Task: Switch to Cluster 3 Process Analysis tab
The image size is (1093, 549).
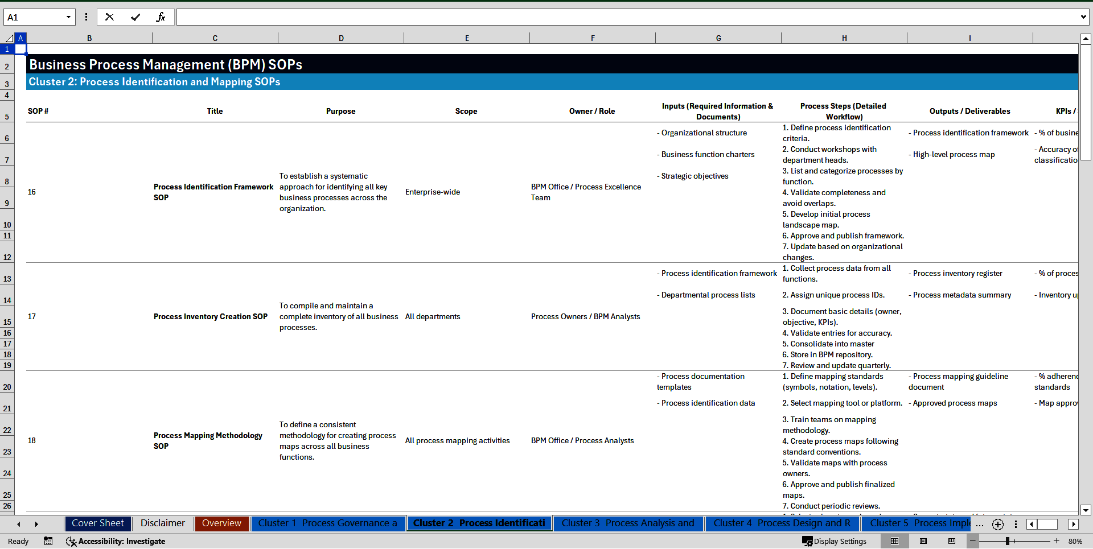Action: pos(627,523)
